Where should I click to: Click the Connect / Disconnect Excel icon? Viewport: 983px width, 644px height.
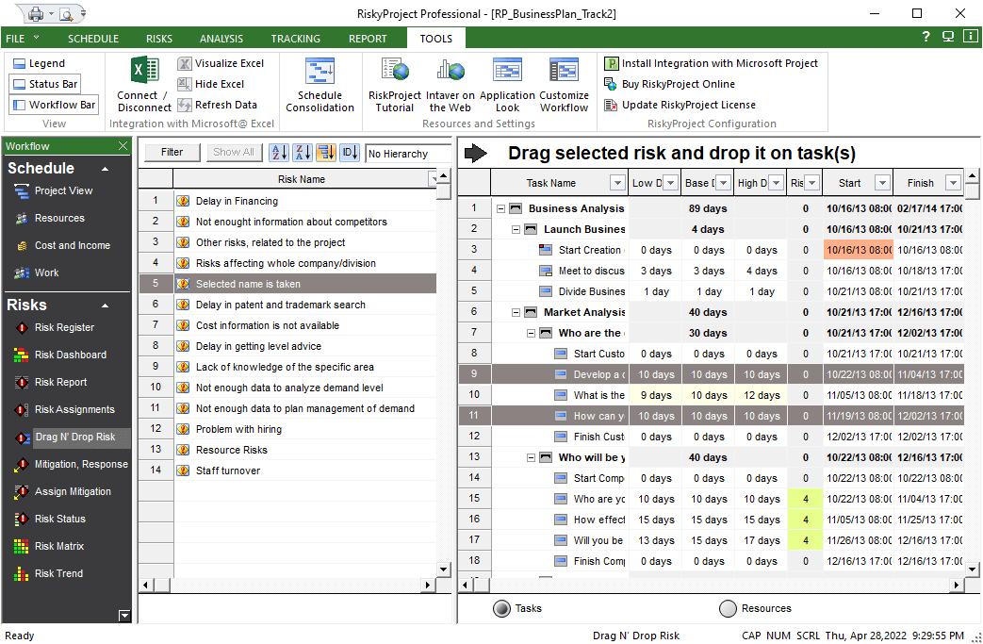[x=144, y=72]
